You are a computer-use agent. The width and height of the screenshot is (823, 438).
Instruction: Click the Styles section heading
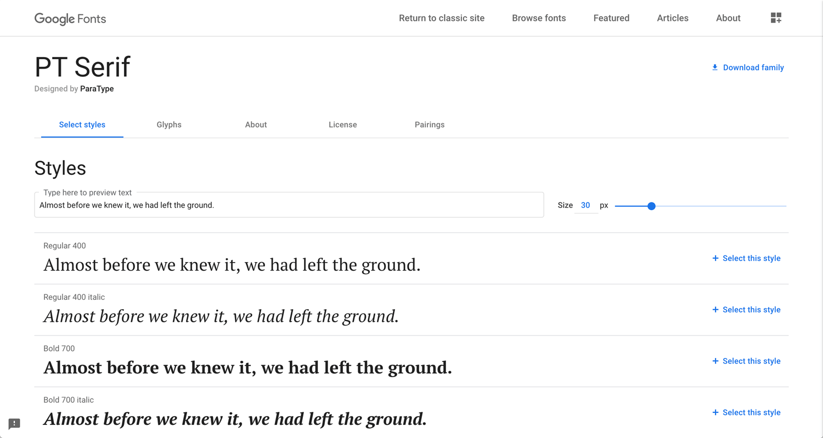60,168
